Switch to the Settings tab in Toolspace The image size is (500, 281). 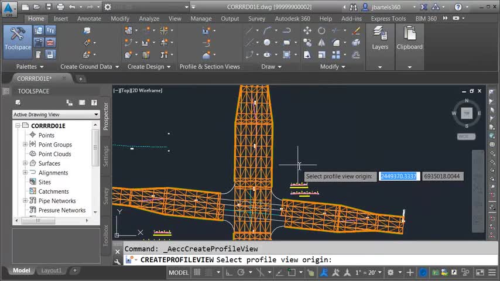click(x=106, y=156)
